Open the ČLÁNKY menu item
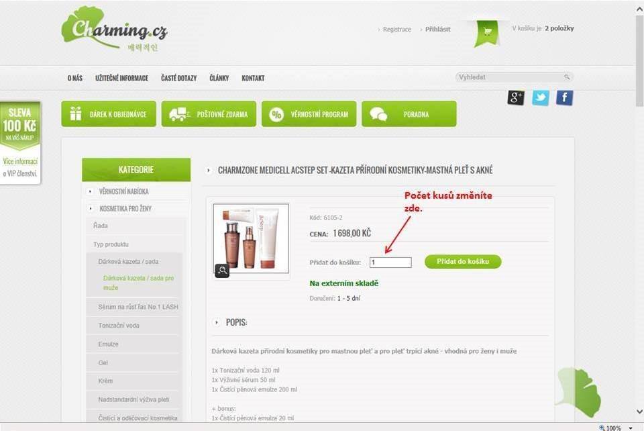This screenshot has width=644, height=431. tap(219, 78)
